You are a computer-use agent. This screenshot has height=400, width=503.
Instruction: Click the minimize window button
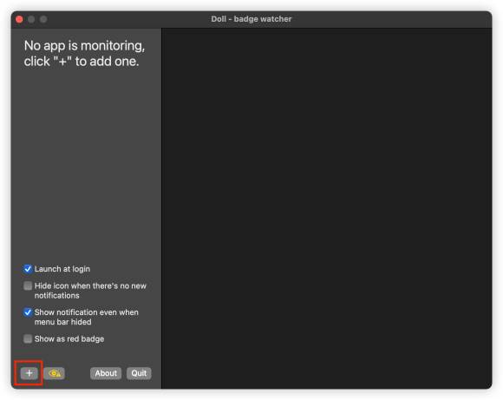pyautogui.click(x=31, y=19)
